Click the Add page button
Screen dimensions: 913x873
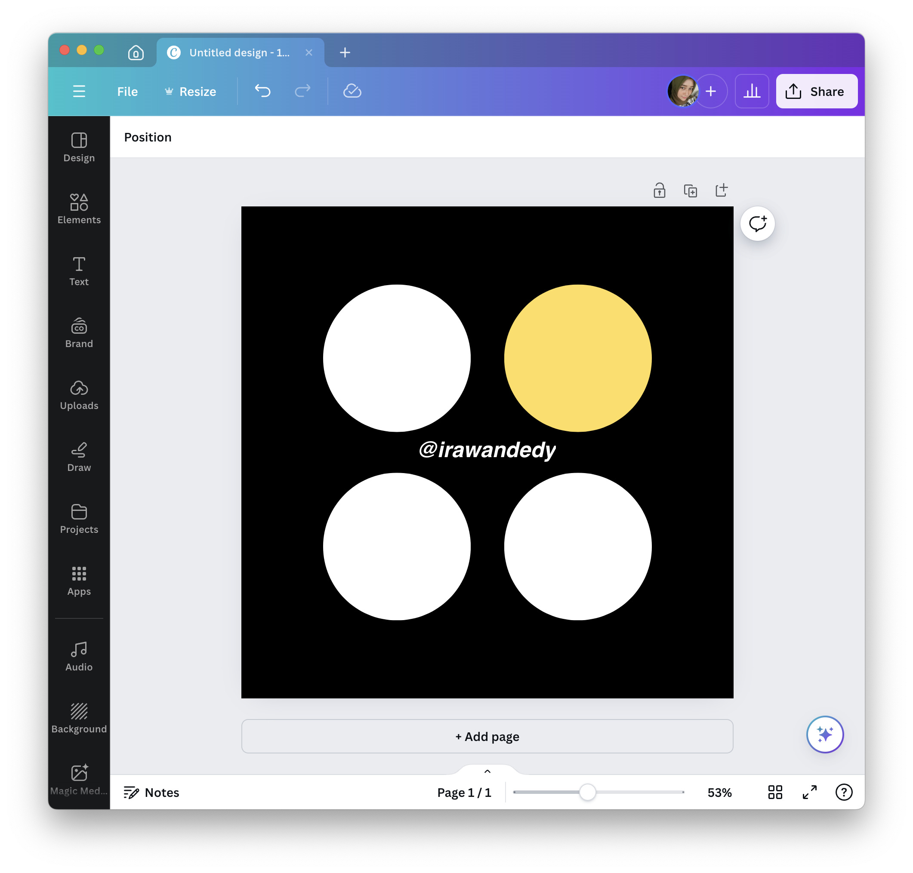487,736
